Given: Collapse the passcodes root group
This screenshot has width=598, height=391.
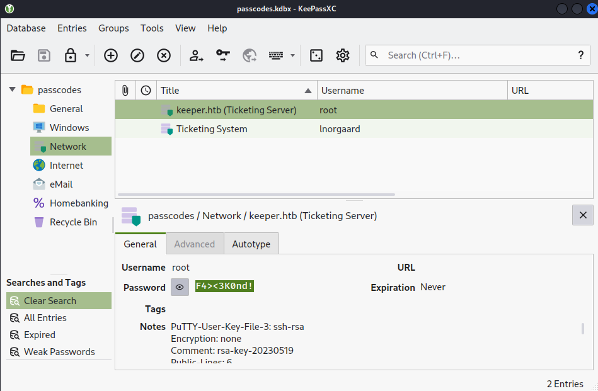Looking at the screenshot, I should click(x=12, y=89).
